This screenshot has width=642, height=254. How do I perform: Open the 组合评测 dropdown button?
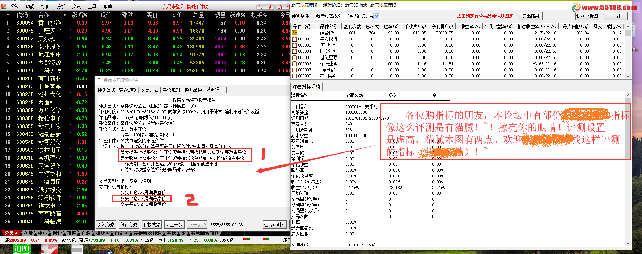coord(274,224)
